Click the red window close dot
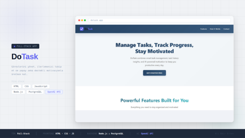Viewport: 245px width, 138px height. click(x=79, y=20)
